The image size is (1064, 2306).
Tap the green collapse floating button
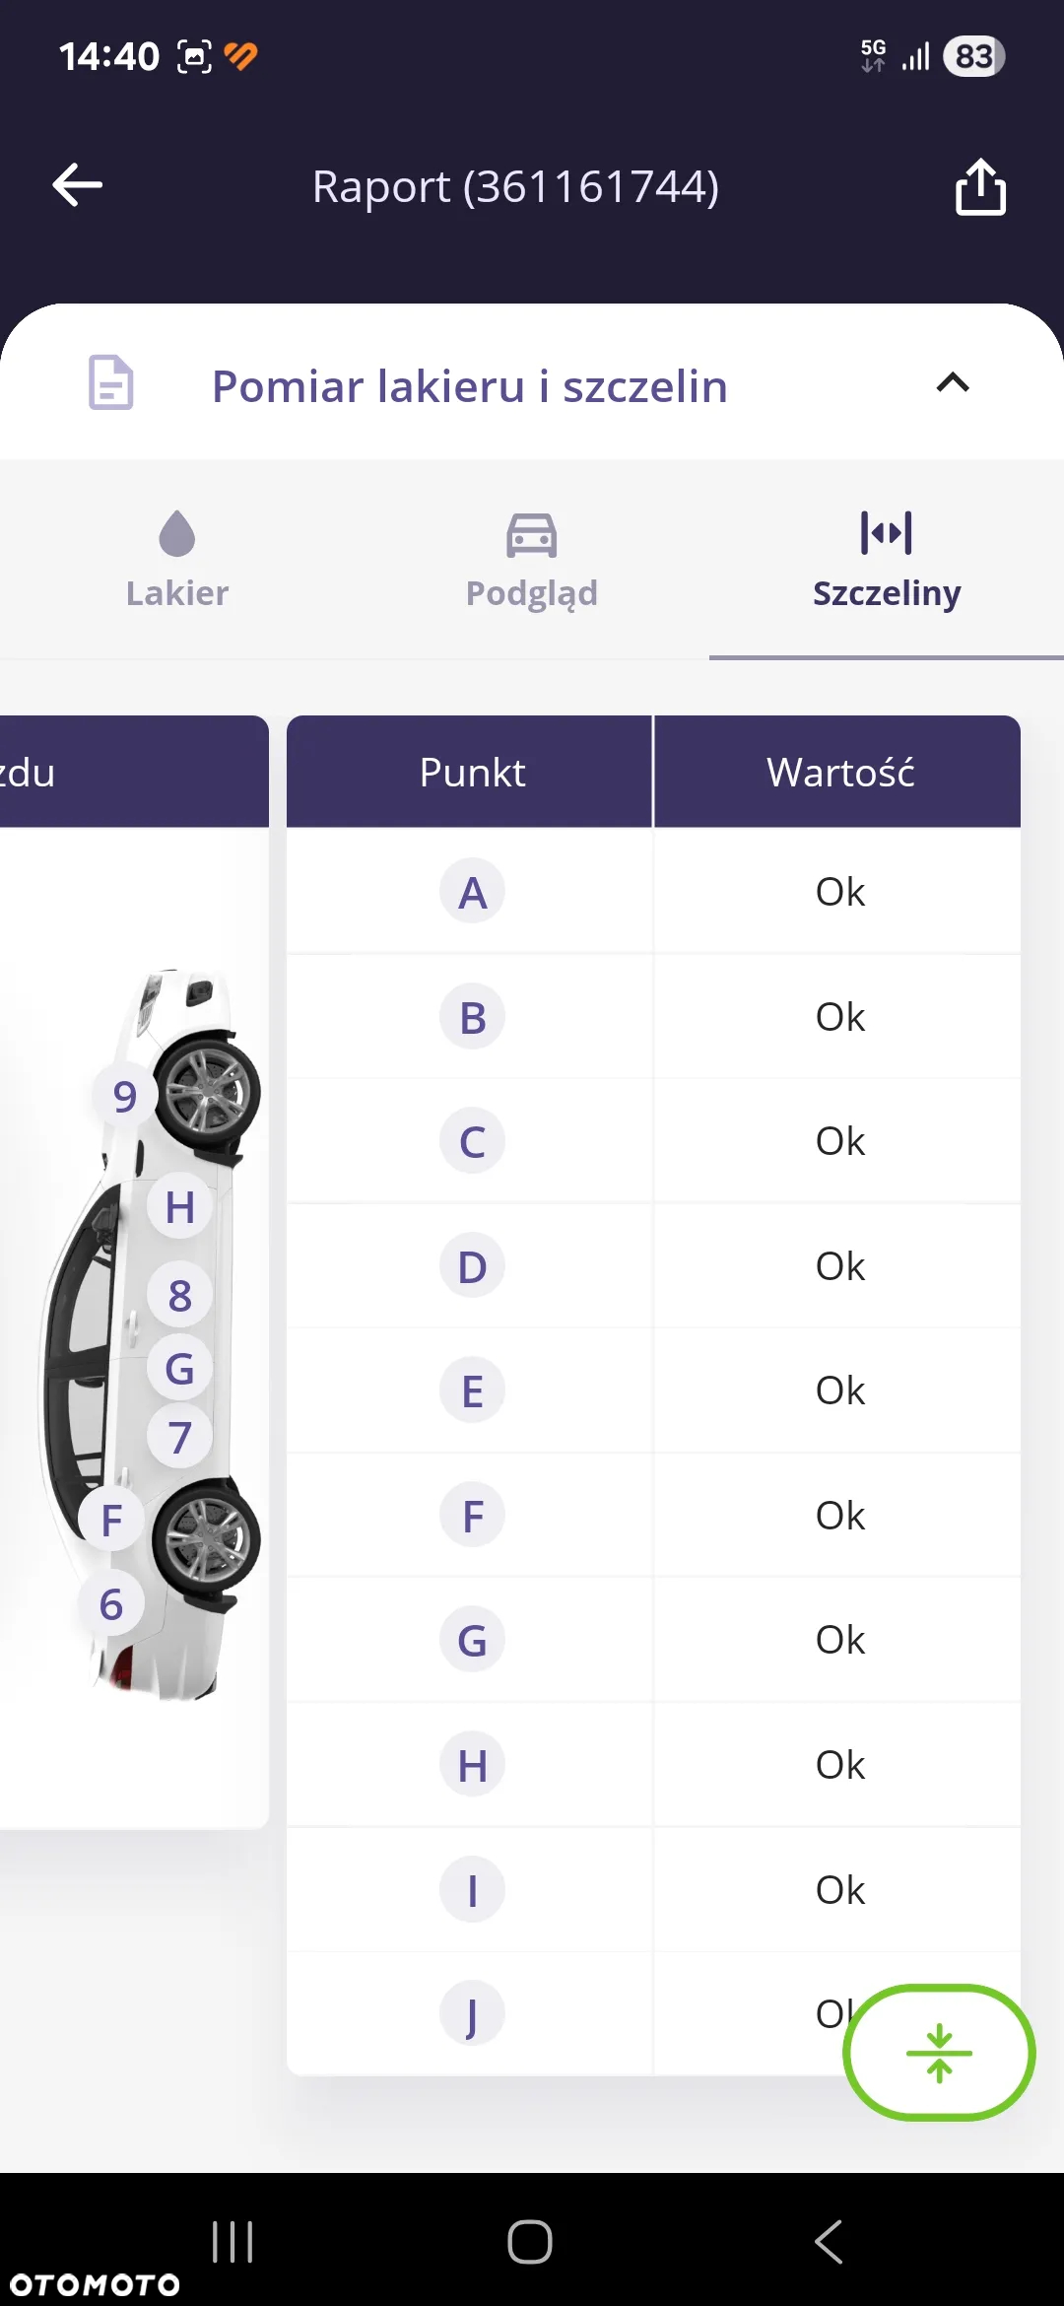pyautogui.click(x=939, y=2053)
